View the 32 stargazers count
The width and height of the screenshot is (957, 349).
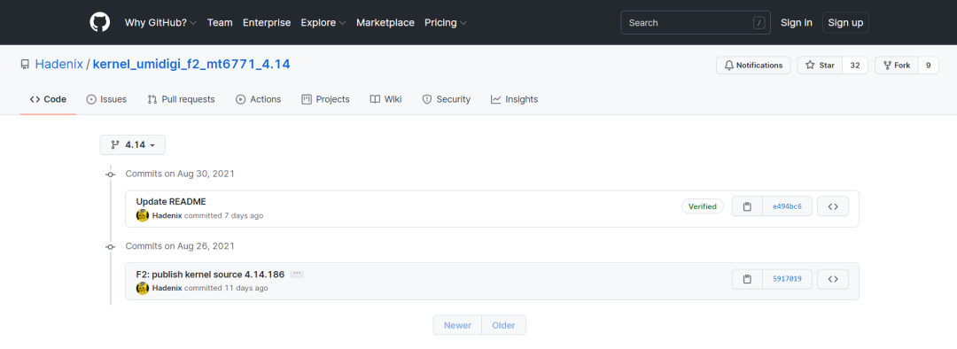pyautogui.click(x=855, y=66)
